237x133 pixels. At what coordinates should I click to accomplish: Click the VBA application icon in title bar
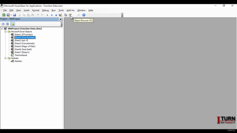click(x=2, y=6)
